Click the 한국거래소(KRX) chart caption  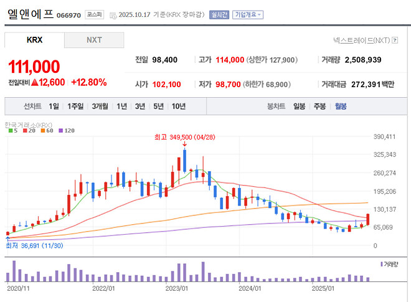click(x=29, y=125)
